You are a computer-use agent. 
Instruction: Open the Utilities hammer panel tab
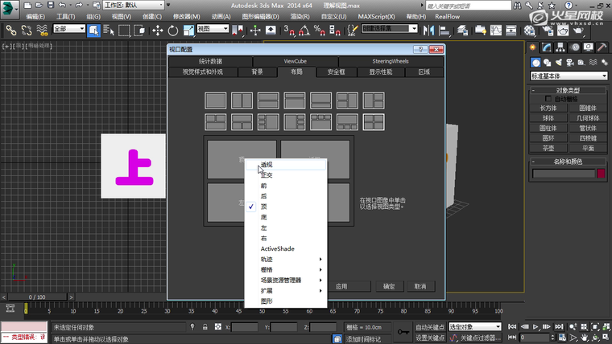click(x=603, y=47)
